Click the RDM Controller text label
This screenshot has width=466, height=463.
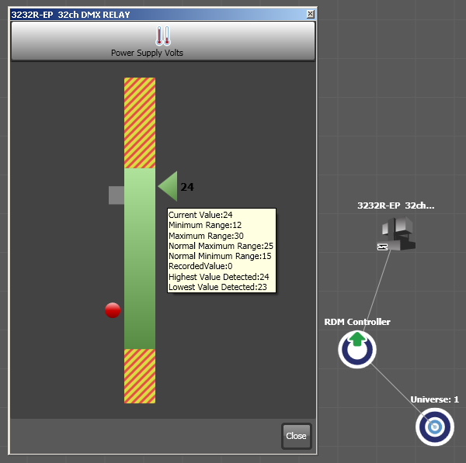click(x=357, y=322)
